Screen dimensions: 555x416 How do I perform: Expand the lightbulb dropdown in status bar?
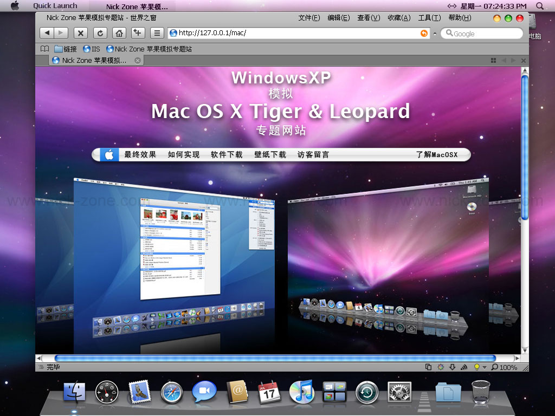click(485, 368)
